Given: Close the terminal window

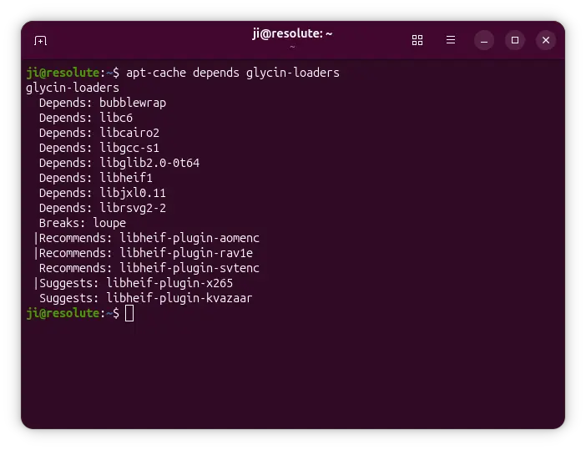Looking at the screenshot, I should [x=546, y=40].
